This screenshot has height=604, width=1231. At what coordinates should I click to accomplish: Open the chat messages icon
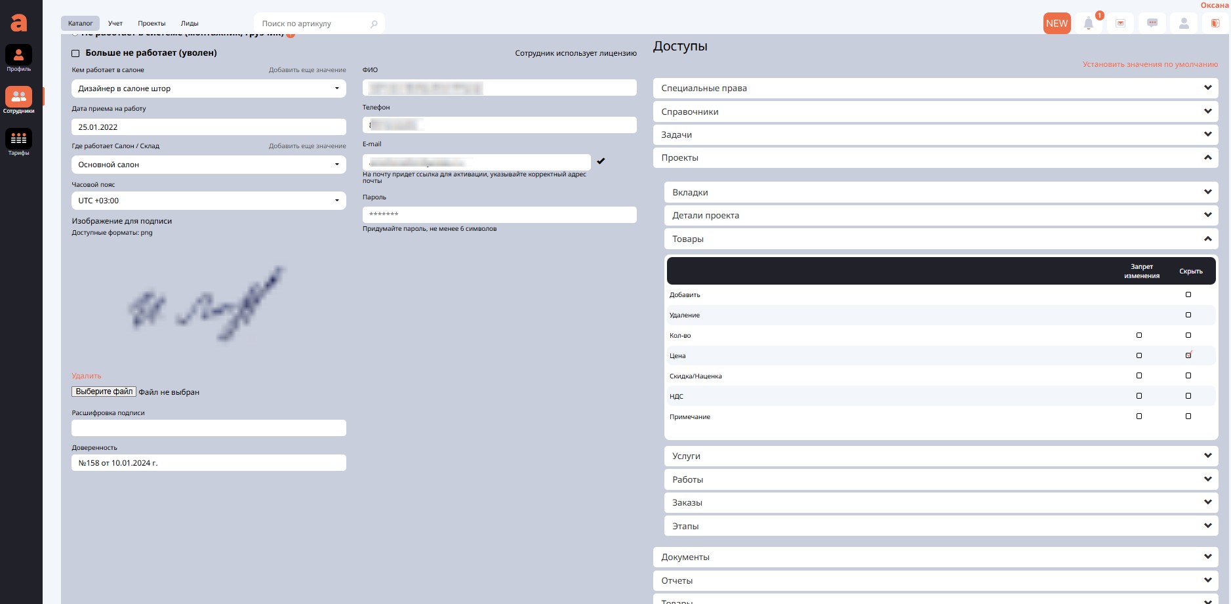coord(1152,24)
